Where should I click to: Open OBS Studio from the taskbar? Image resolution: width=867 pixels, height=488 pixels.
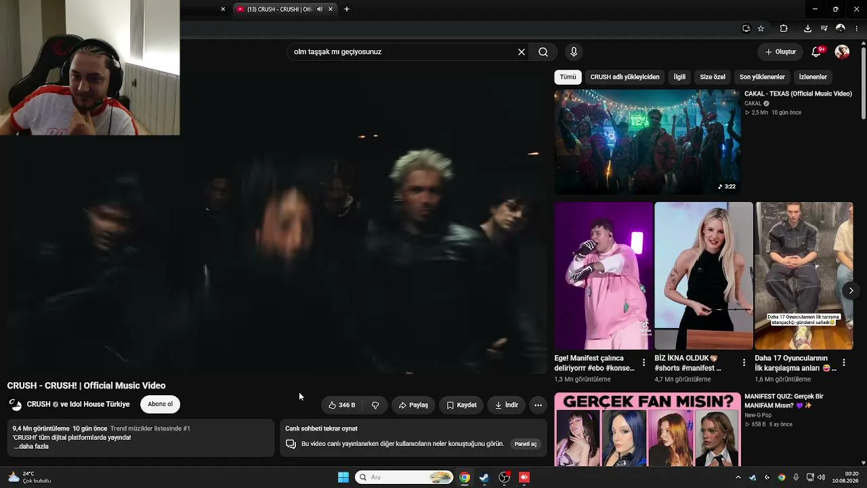(505, 477)
